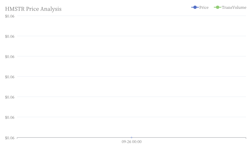Click the left end tick of x-axis
This screenshot has height=150, width=251.
coord(17,138)
